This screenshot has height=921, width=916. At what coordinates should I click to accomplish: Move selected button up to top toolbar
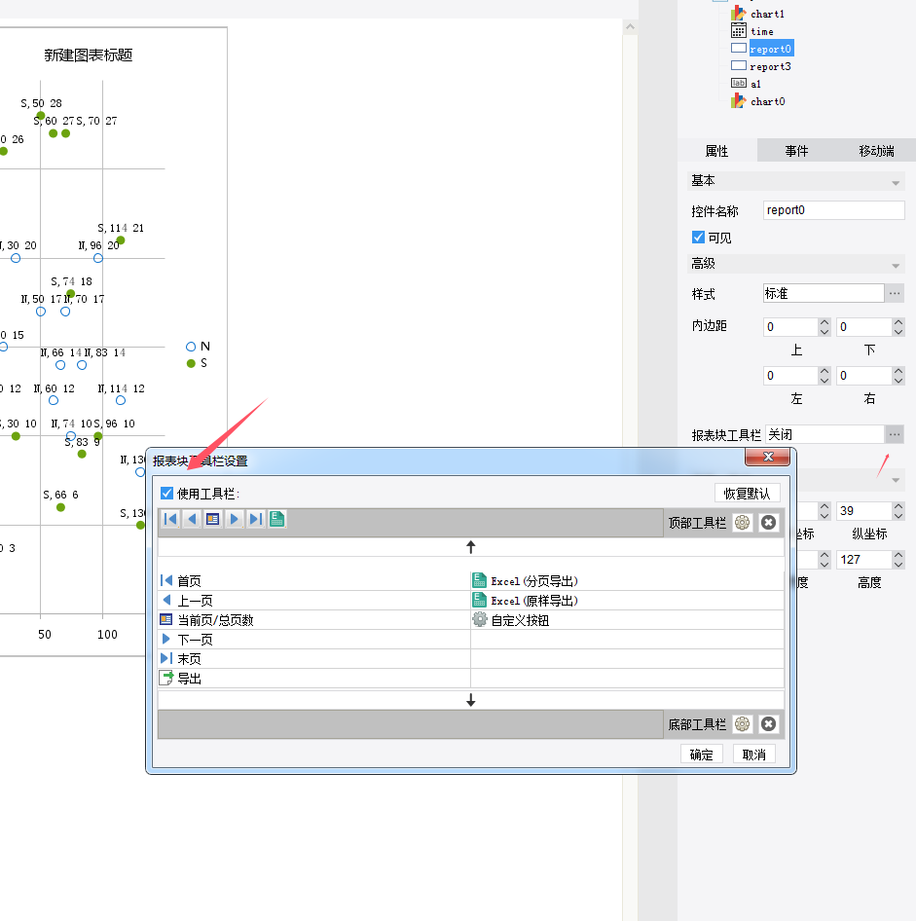471,547
